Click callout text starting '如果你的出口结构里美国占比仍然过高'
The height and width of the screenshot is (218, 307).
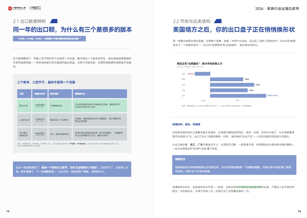coord(233,169)
